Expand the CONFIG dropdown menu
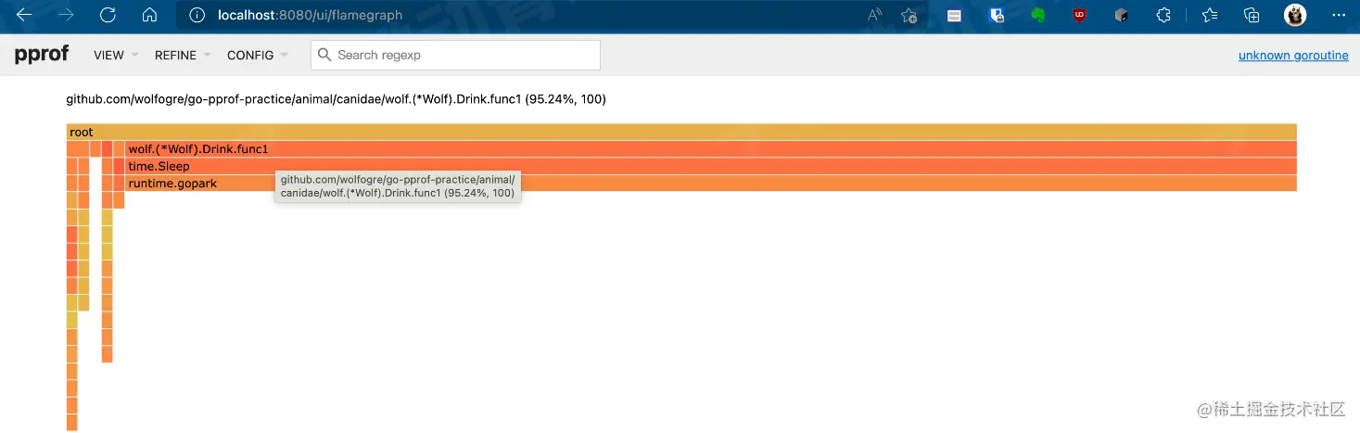The width and height of the screenshot is (1360, 433). pyautogui.click(x=257, y=55)
